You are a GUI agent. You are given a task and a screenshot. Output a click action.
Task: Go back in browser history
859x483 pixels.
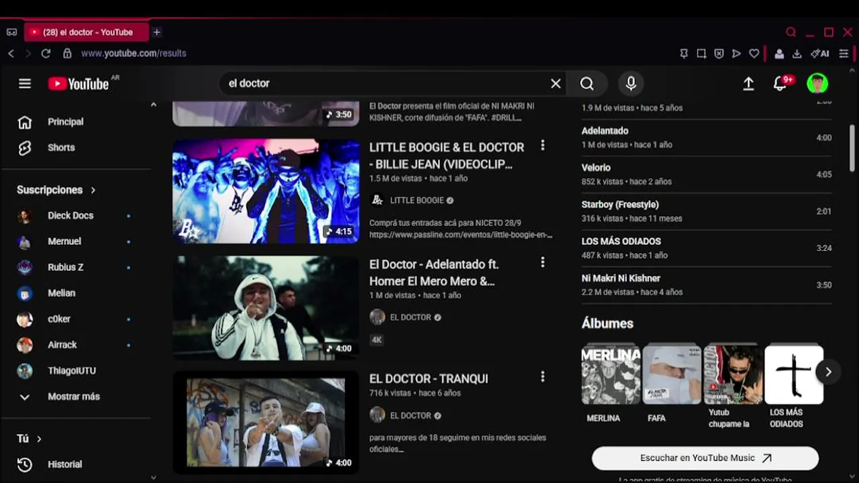[x=11, y=54]
